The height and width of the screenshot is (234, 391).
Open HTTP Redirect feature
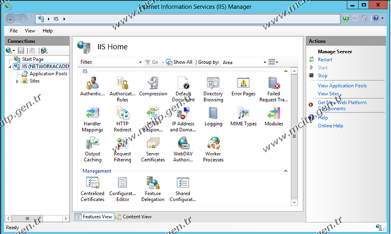[x=122, y=119]
